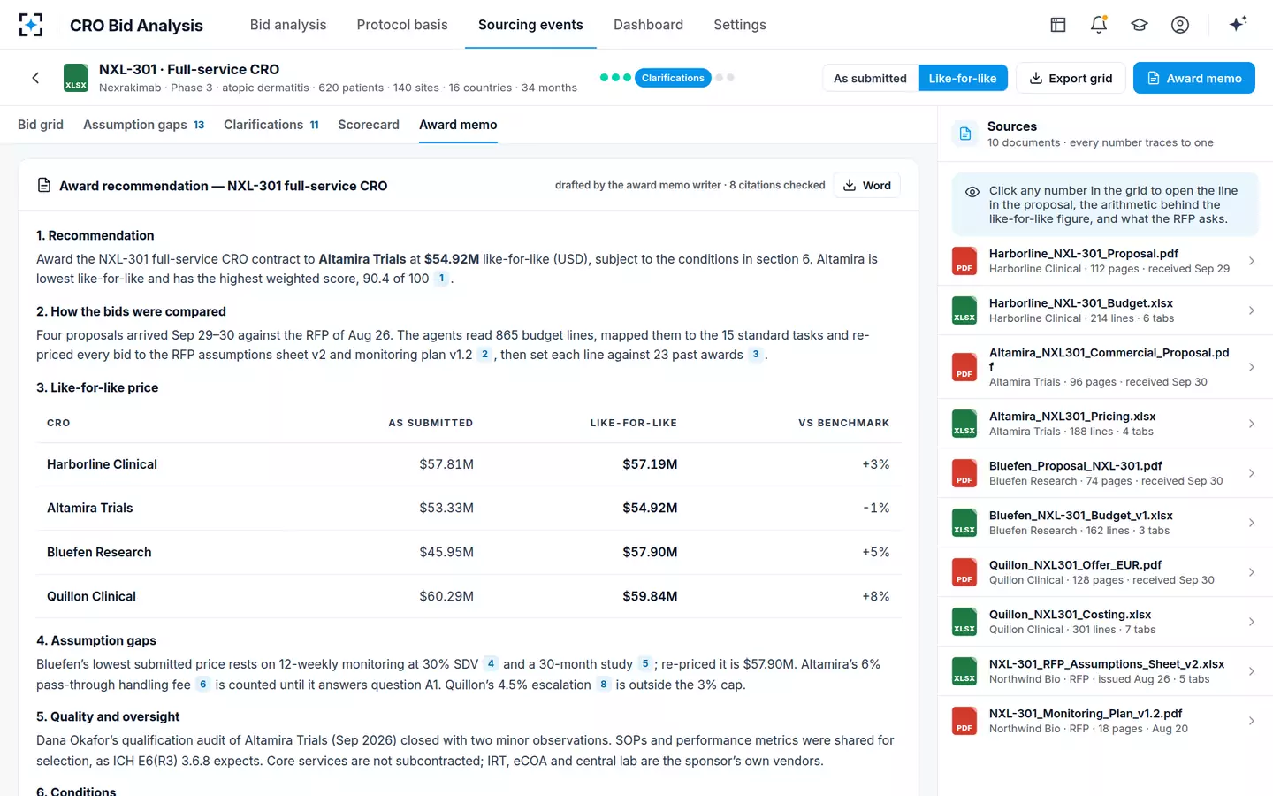This screenshot has height=796, width=1273.
Task: Switch view to As submitted
Action: click(x=870, y=78)
